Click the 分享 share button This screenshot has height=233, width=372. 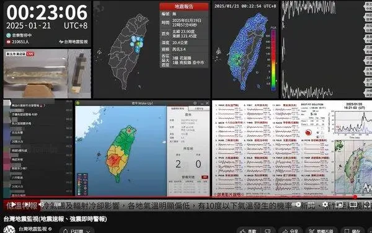pyautogui.click(x=291, y=231)
